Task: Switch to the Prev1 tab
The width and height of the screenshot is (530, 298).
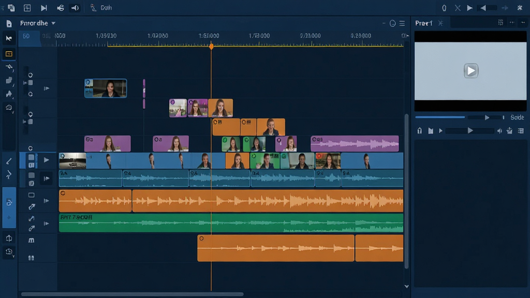Action: tap(423, 23)
